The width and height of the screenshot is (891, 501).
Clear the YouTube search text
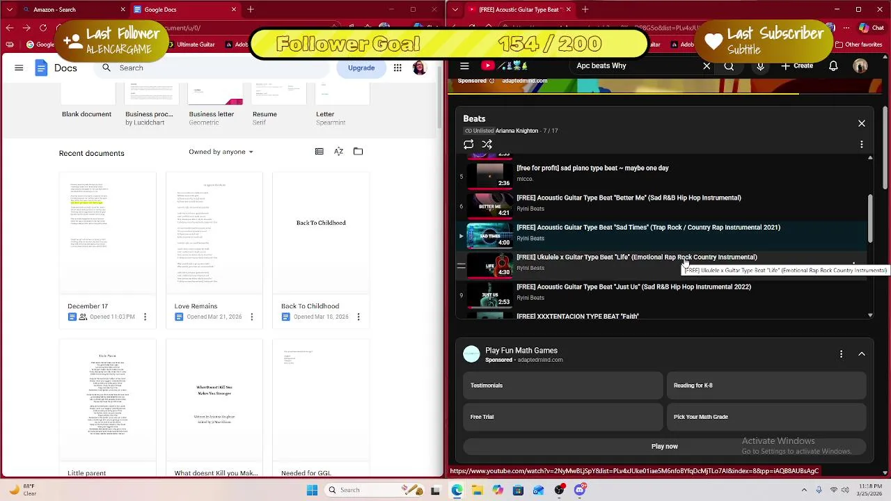click(707, 66)
